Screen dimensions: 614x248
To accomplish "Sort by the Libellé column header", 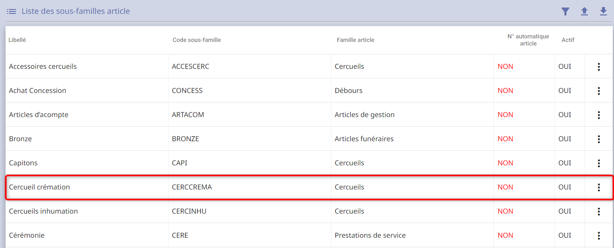I will pyautogui.click(x=17, y=40).
